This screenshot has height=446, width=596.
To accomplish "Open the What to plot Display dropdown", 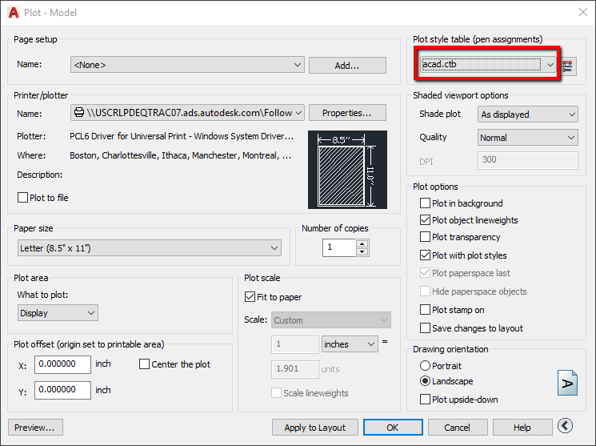I will tap(58, 313).
